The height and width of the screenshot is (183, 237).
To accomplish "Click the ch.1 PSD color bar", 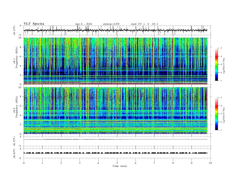I will tap(216, 64).
